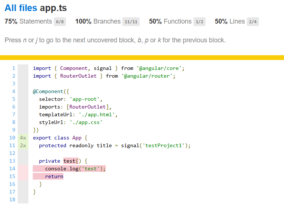The image size is (284, 216).
Task: Open the All files breadcrumb link
Action: pos(21,8)
